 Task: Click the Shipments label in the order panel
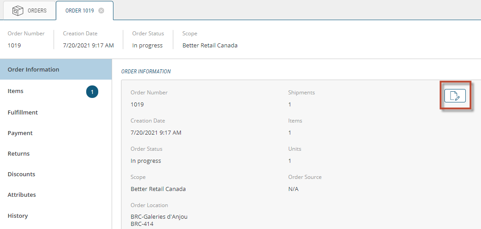point(301,93)
